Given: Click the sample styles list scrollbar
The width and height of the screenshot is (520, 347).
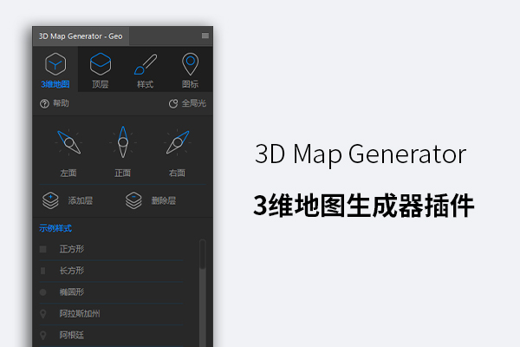Looking at the screenshot, I should click(203, 293).
